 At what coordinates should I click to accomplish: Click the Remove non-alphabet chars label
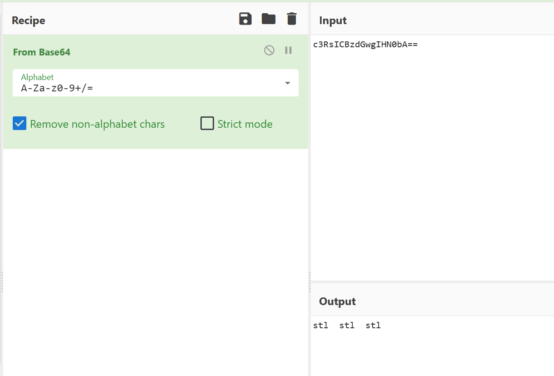(97, 124)
